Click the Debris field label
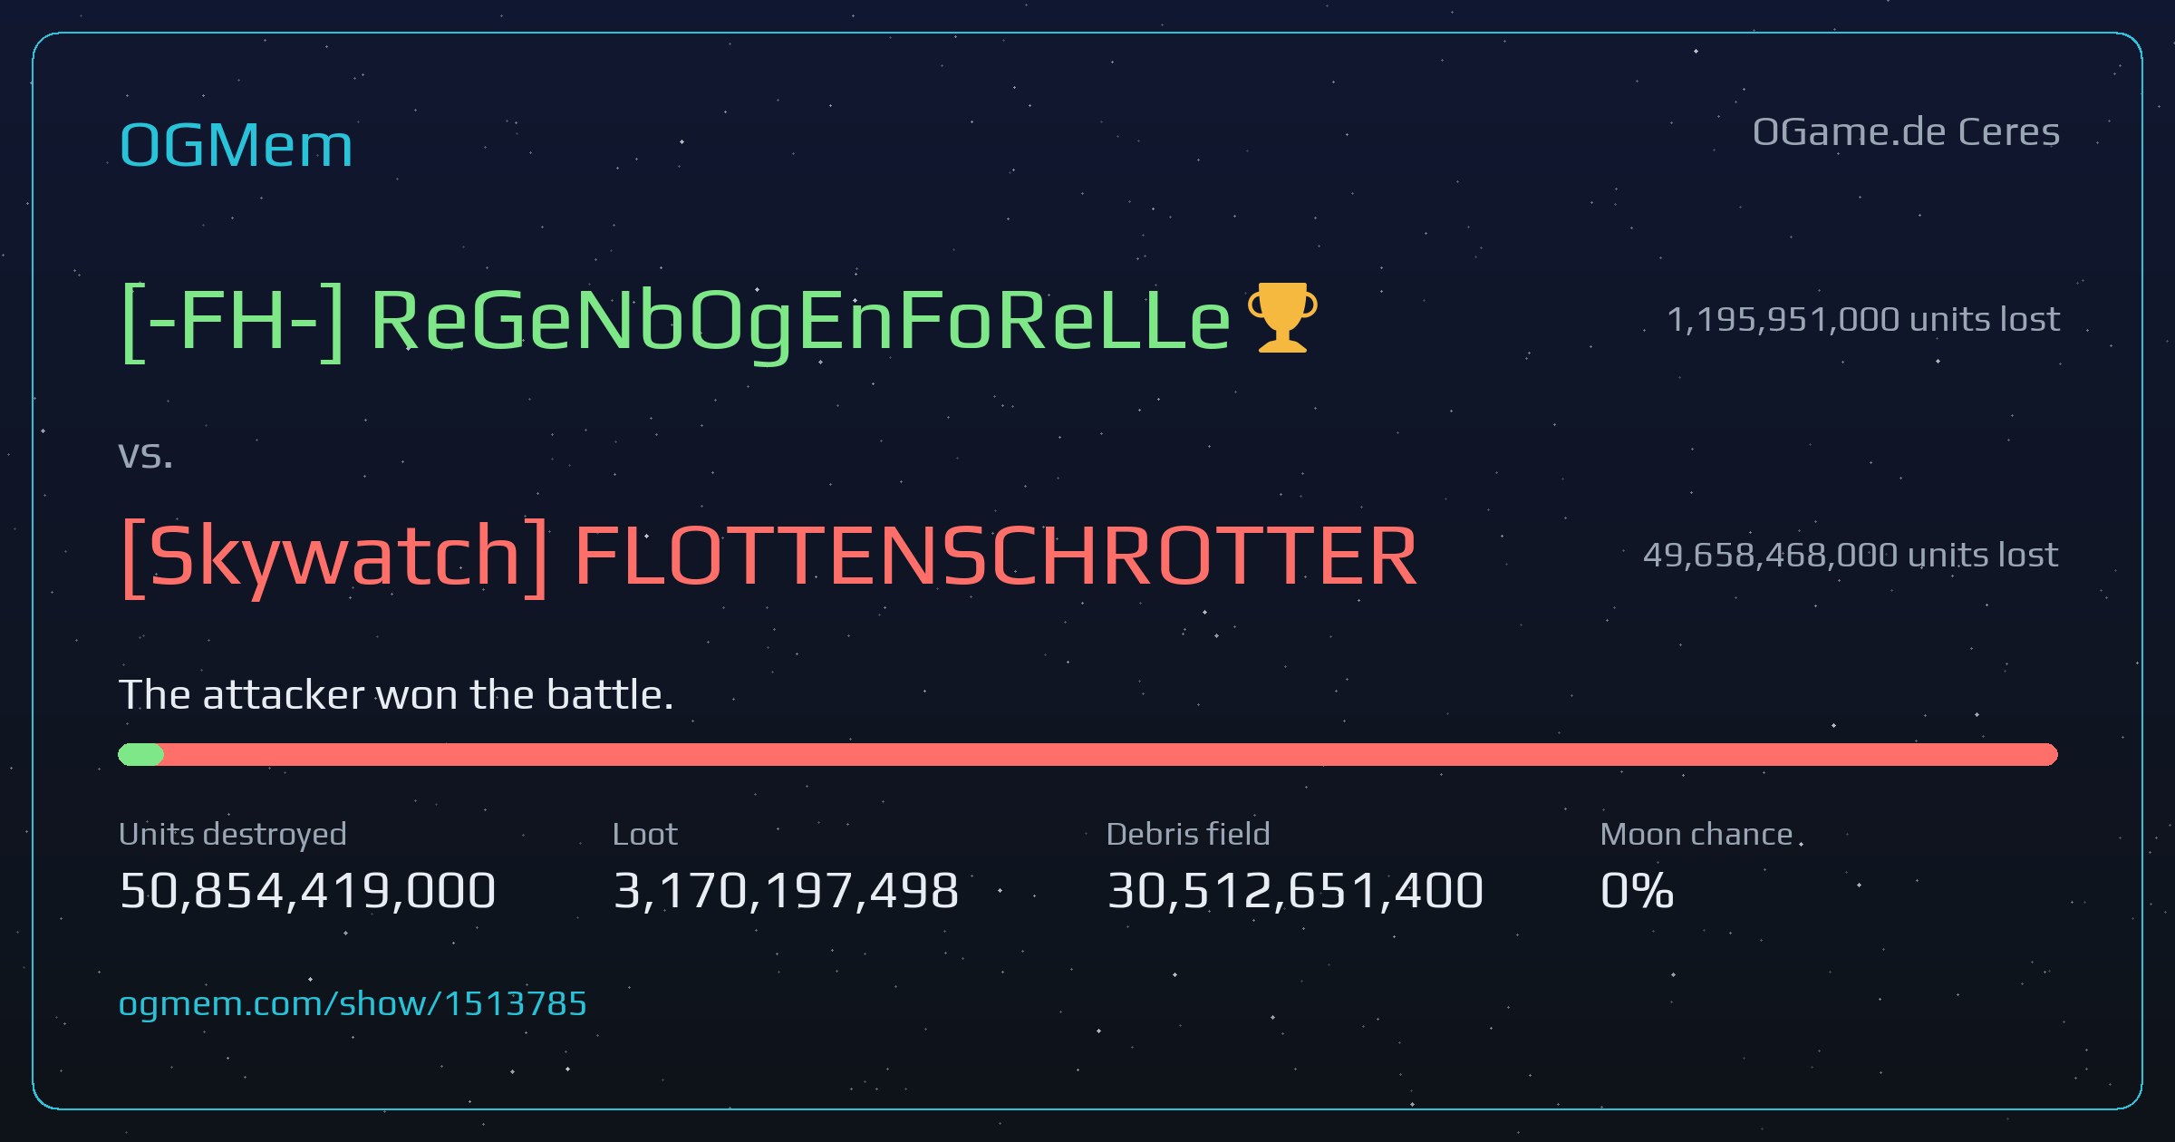This screenshot has width=2175, height=1142. [1188, 834]
